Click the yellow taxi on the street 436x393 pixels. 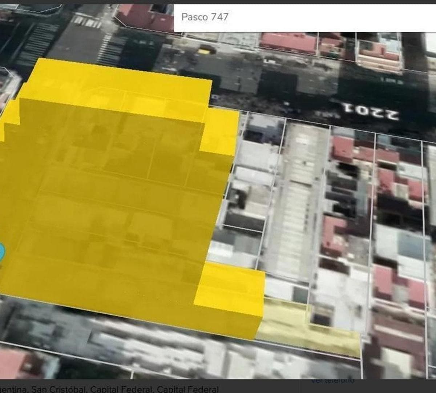pyautogui.click(x=205, y=51)
